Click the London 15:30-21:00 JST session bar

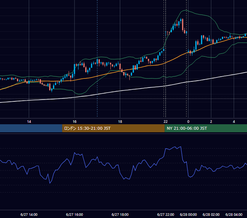[113, 128]
